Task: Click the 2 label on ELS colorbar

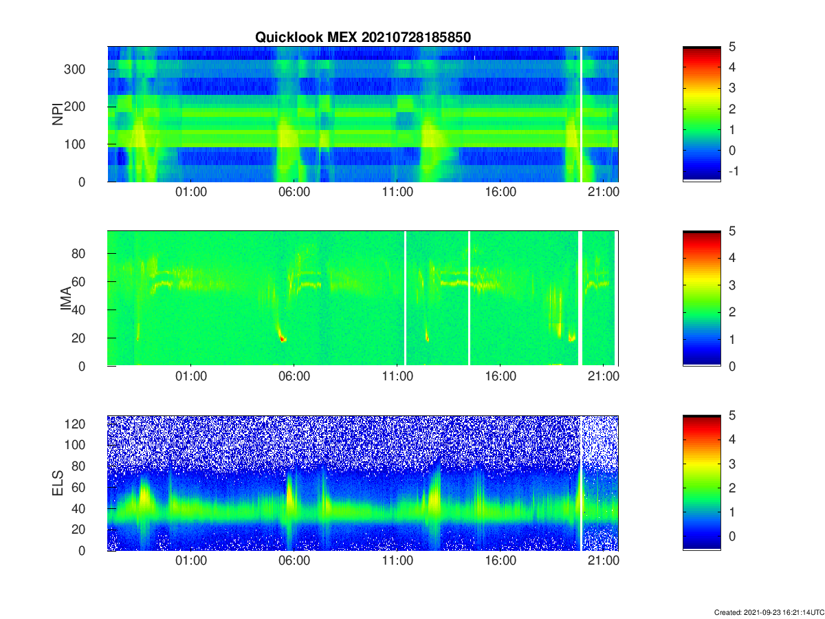Action: (x=732, y=489)
